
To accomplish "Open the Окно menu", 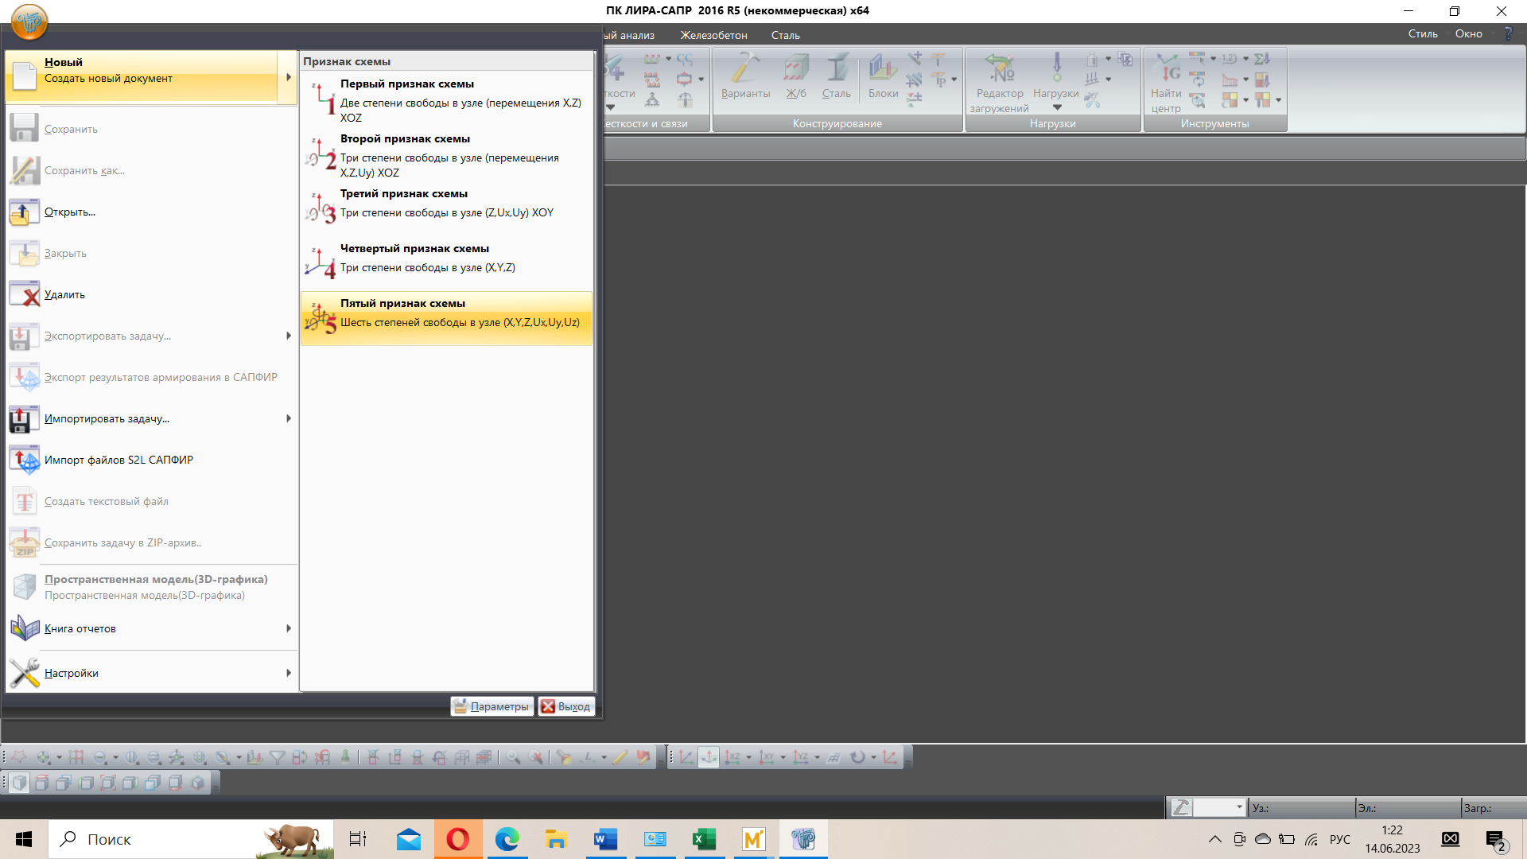I will [1468, 33].
